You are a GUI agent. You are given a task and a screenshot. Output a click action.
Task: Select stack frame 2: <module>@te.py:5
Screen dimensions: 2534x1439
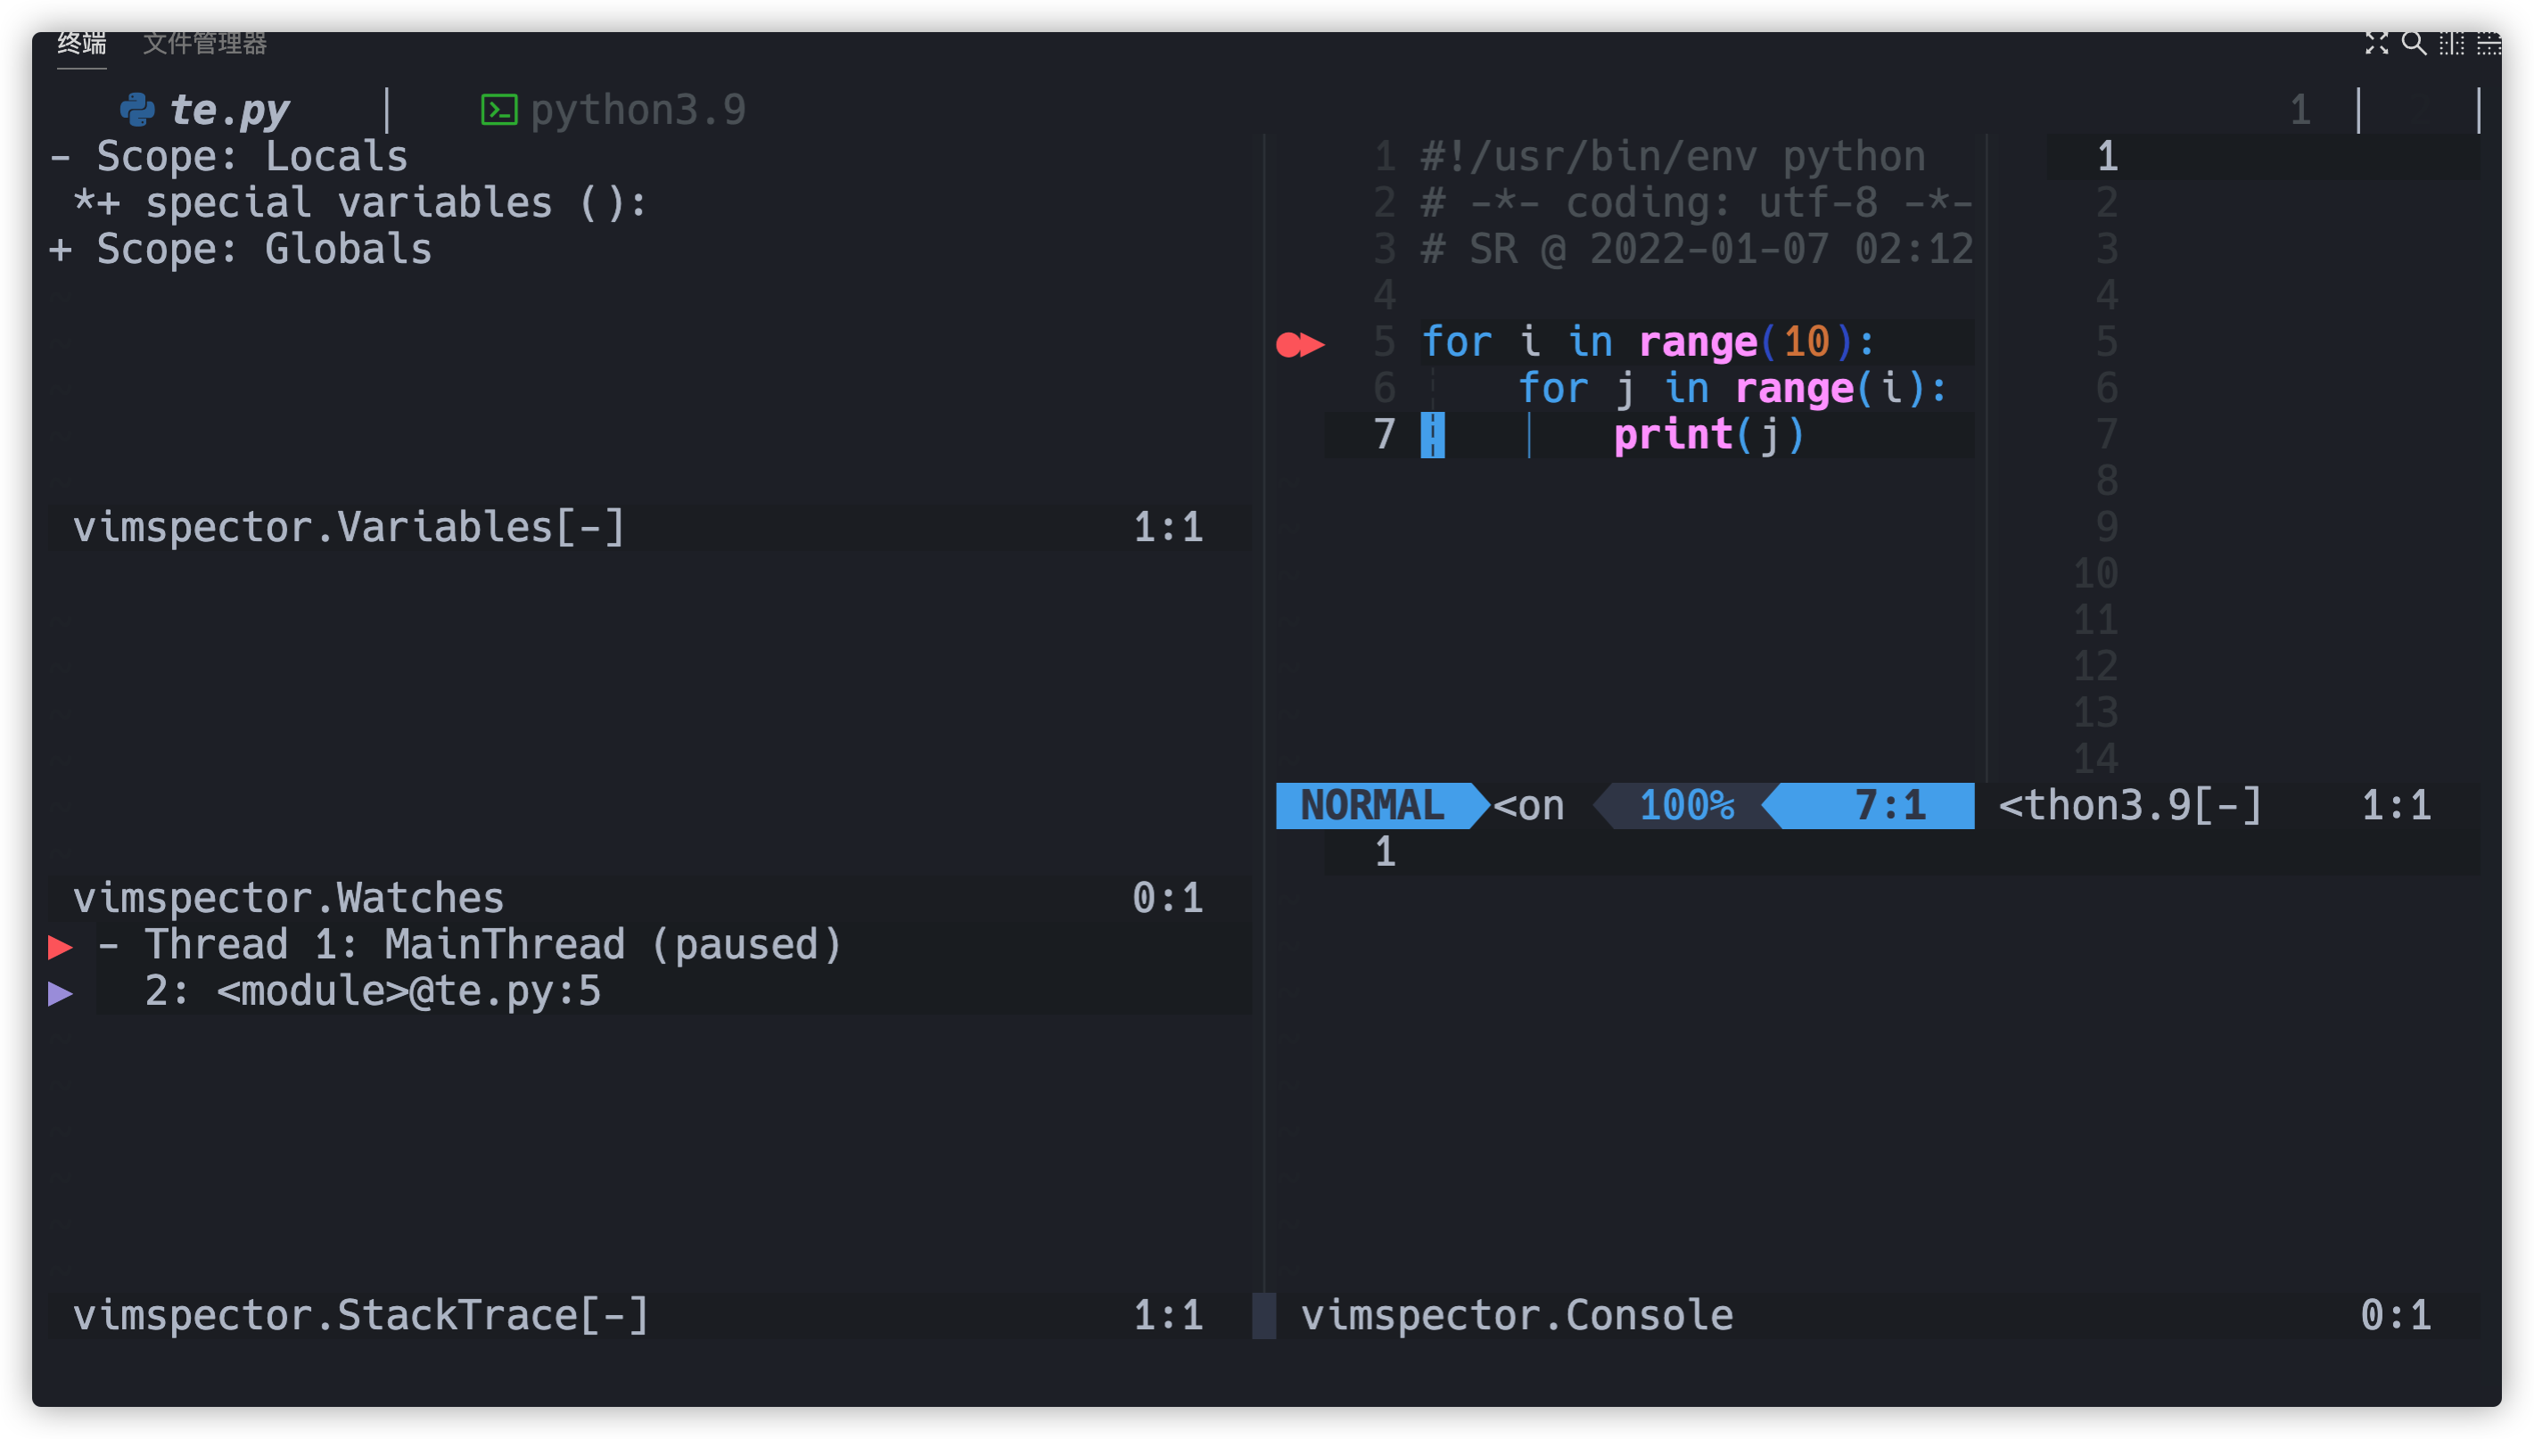tap(373, 991)
